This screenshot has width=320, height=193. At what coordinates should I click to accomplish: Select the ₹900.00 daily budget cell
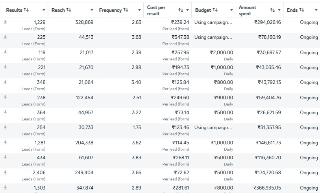tap(224, 98)
